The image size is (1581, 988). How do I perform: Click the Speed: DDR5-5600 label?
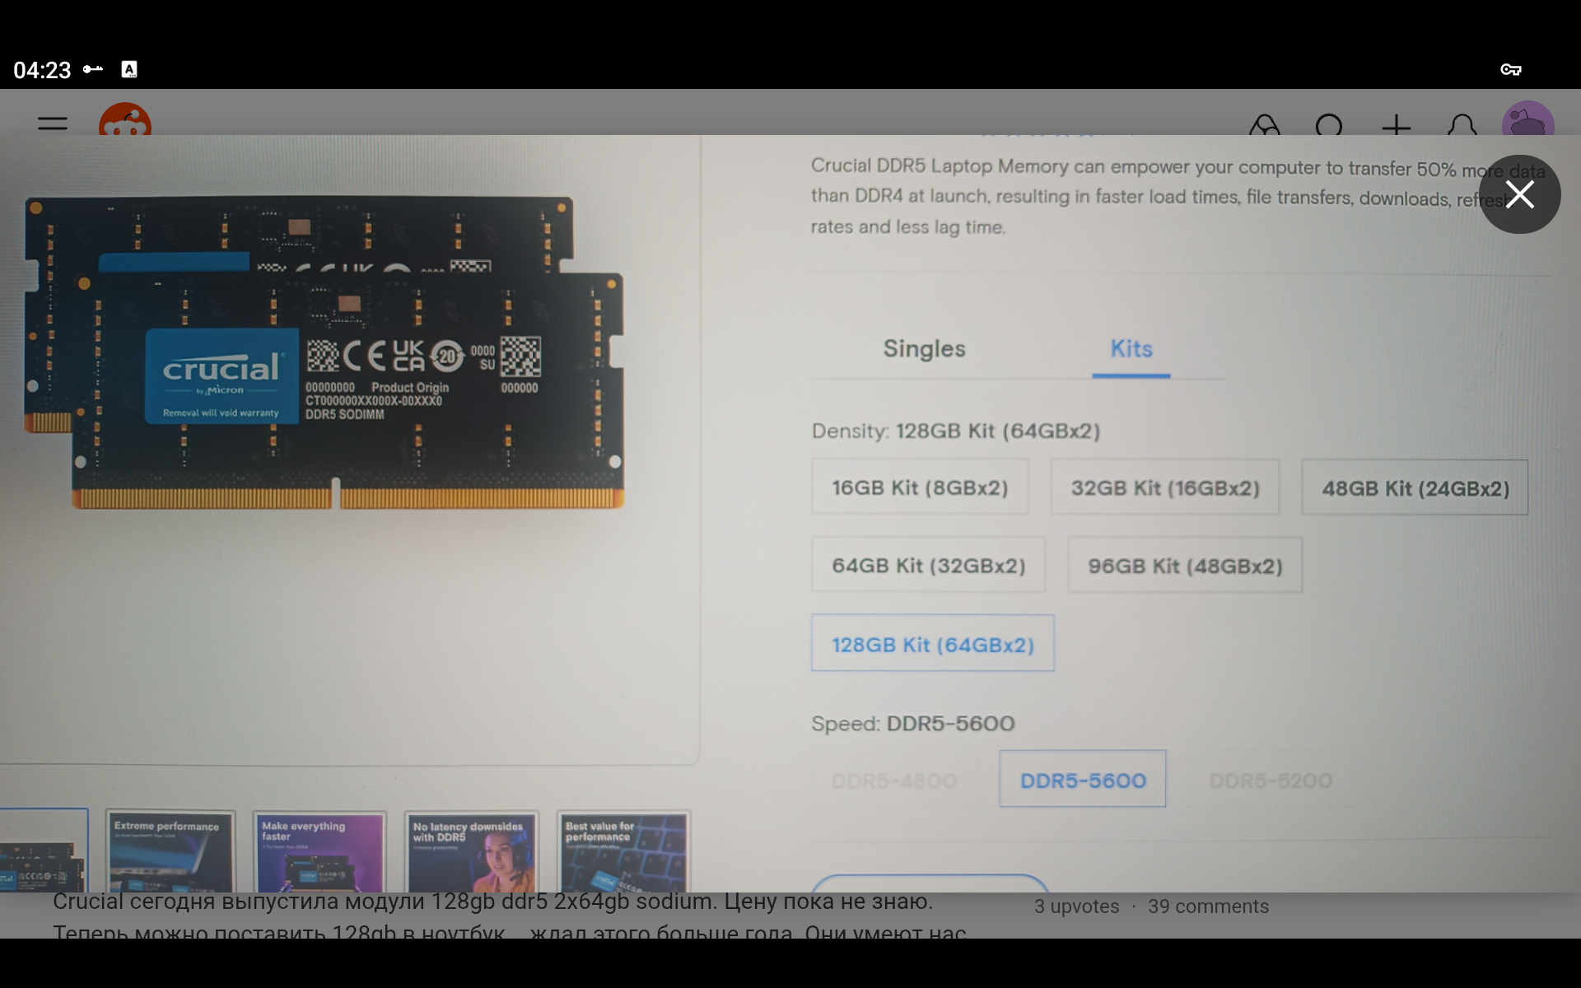coord(912,723)
